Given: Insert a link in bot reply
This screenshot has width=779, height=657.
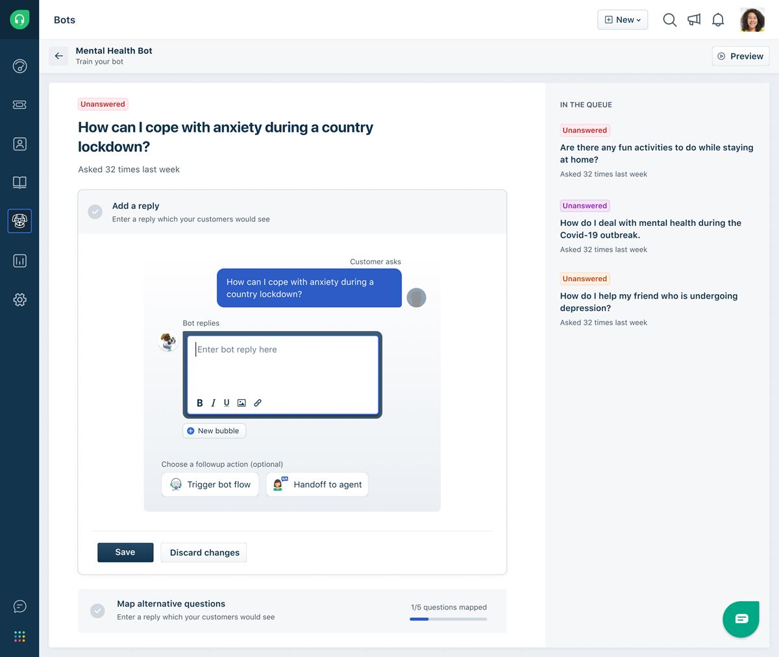Looking at the screenshot, I should (258, 403).
